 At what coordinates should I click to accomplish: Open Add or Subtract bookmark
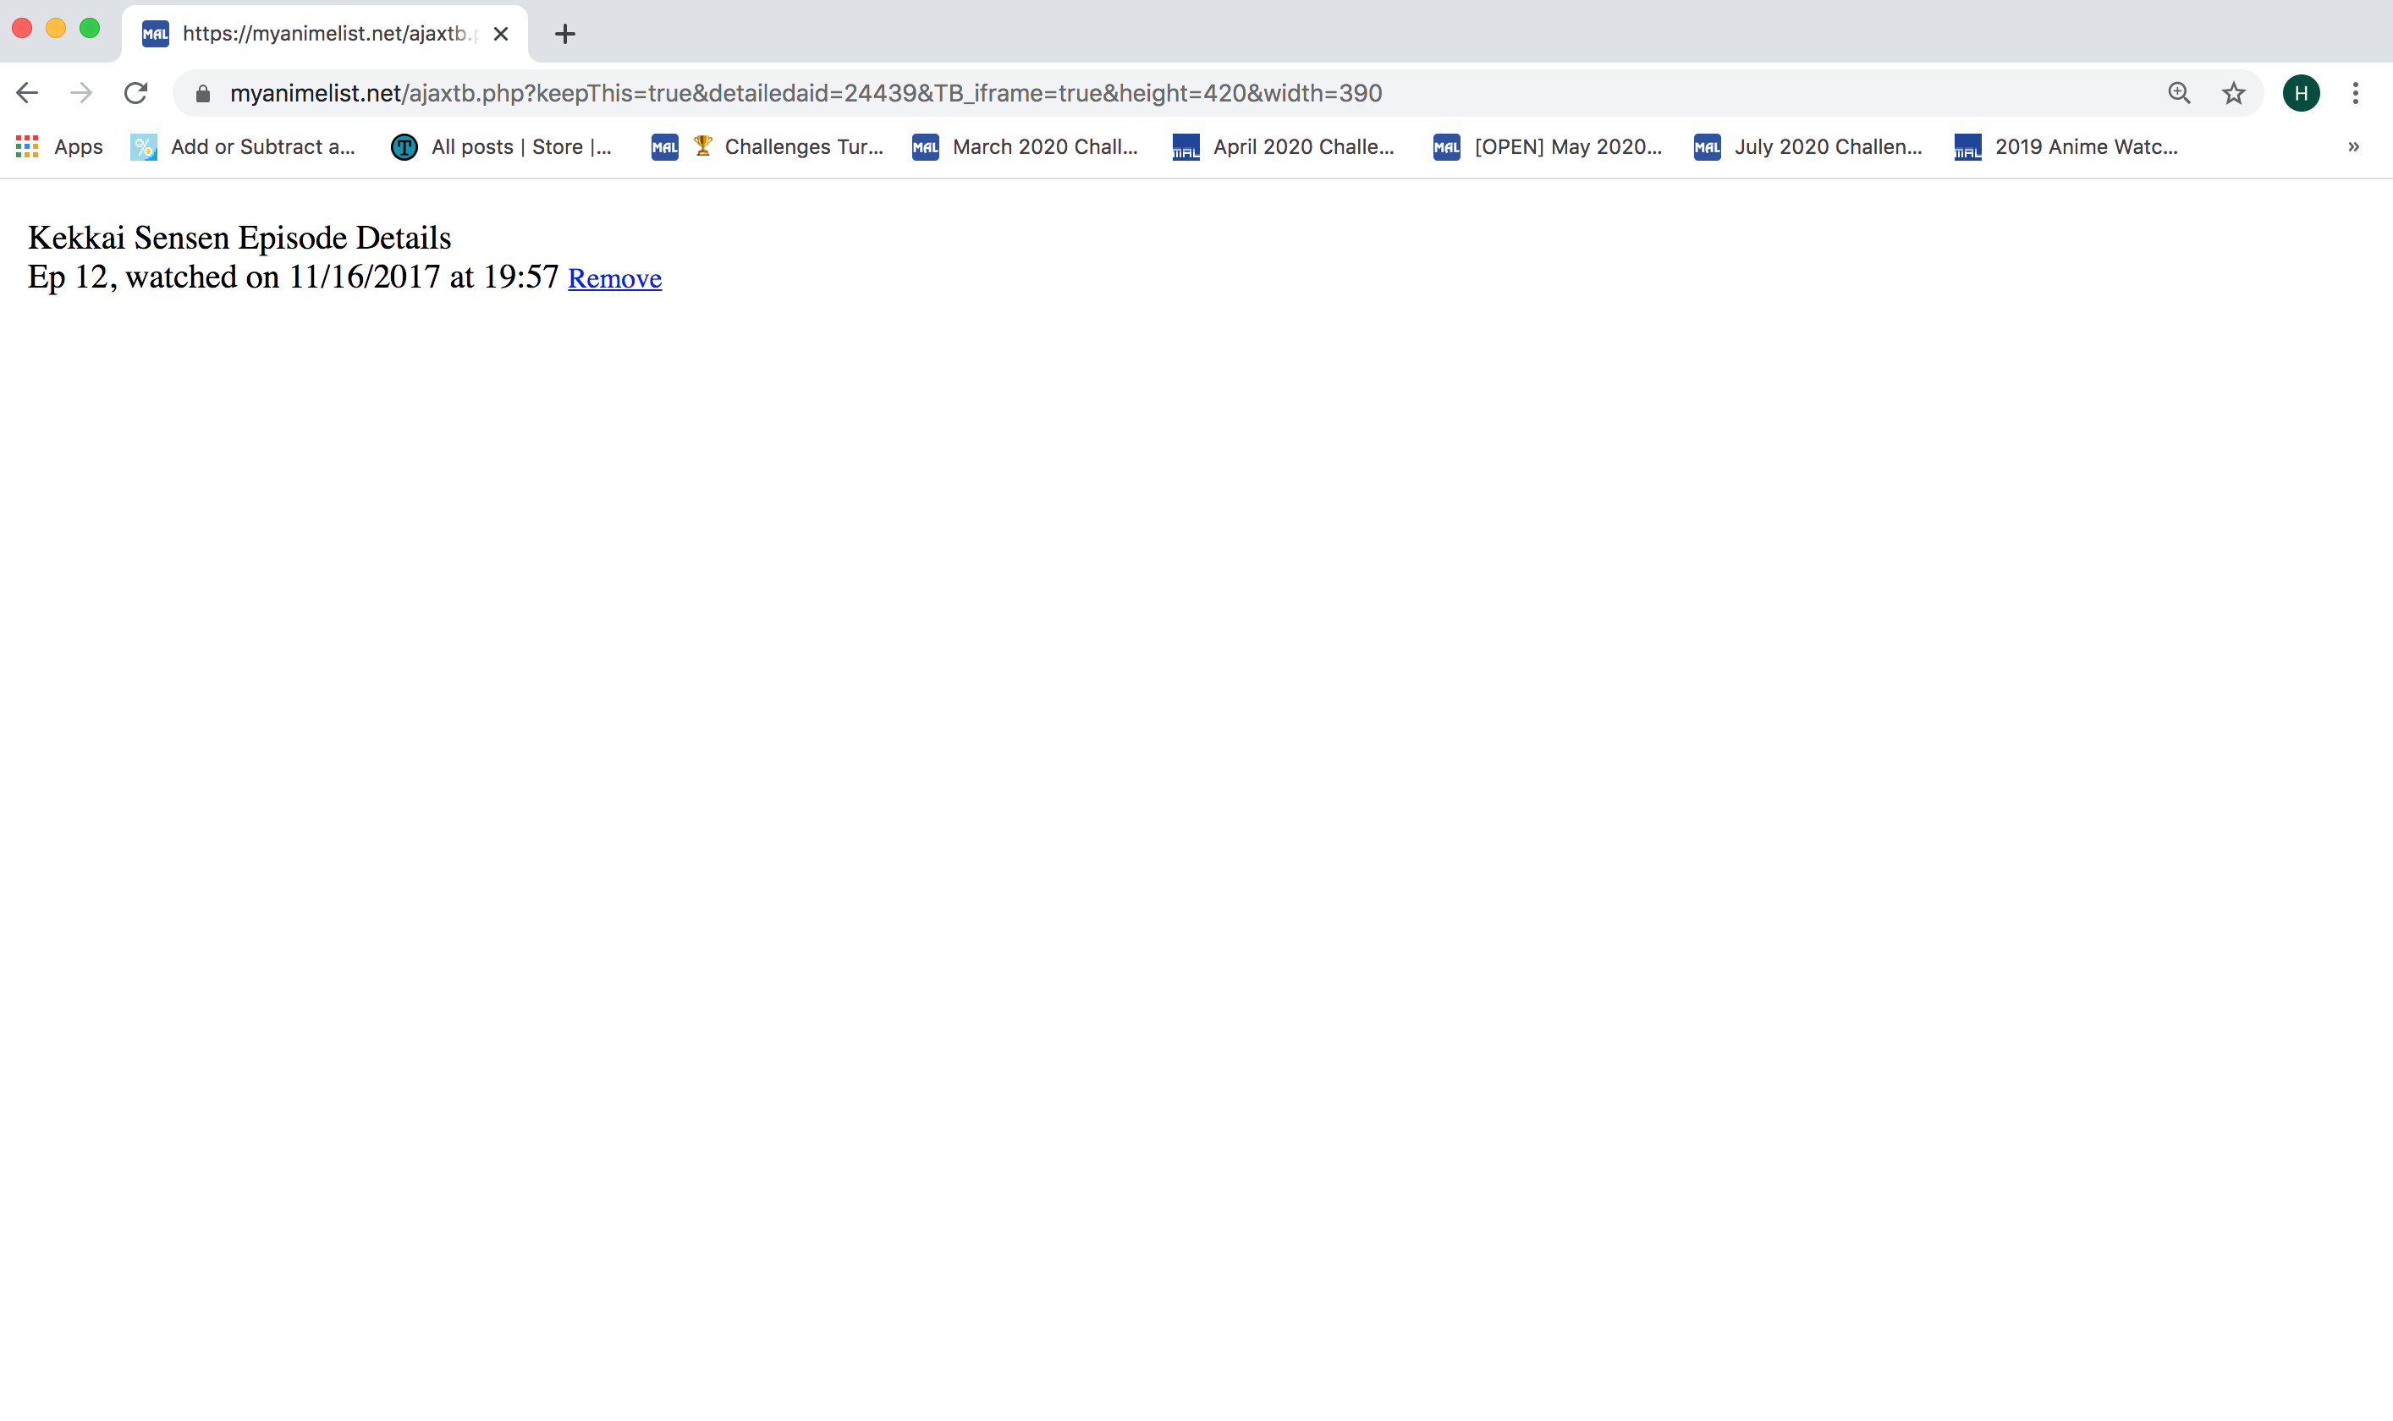[244, 146]
